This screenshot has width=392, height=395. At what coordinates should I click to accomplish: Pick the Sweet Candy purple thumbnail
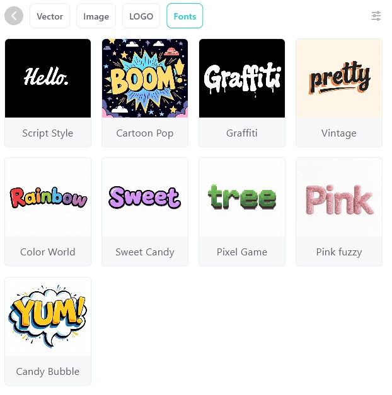(x=145, y=197)
